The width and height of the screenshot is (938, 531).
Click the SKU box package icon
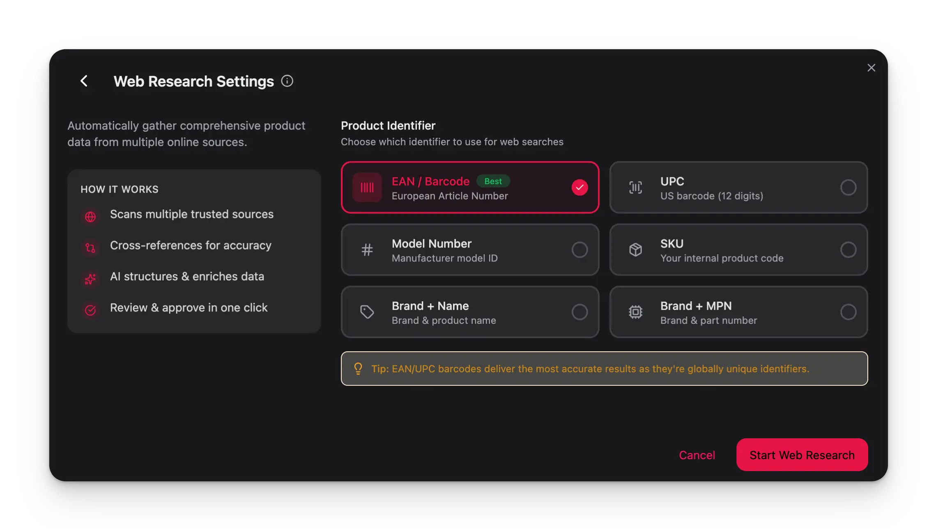[x=635, y=249]
